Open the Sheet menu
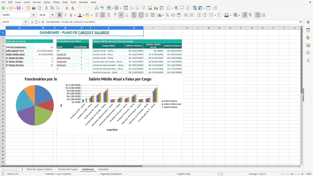Screen dimensions: 313x176 click(x=56, y=2)
